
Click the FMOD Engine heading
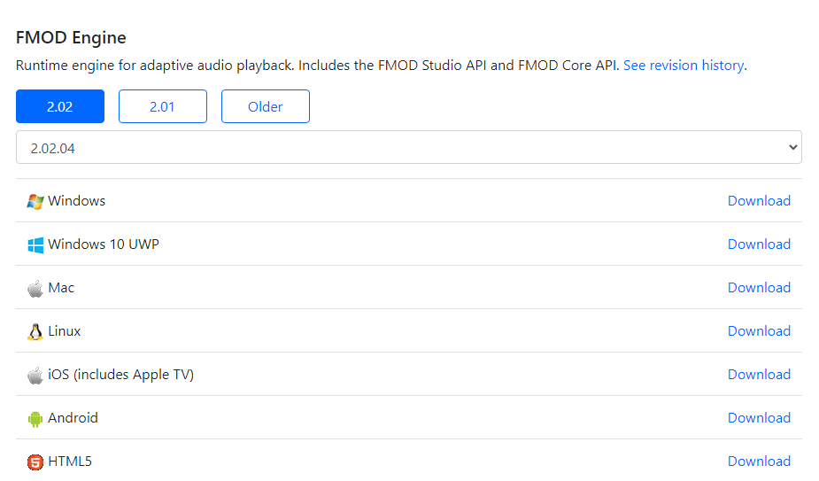pyautogui.click(x=71, y=38)
